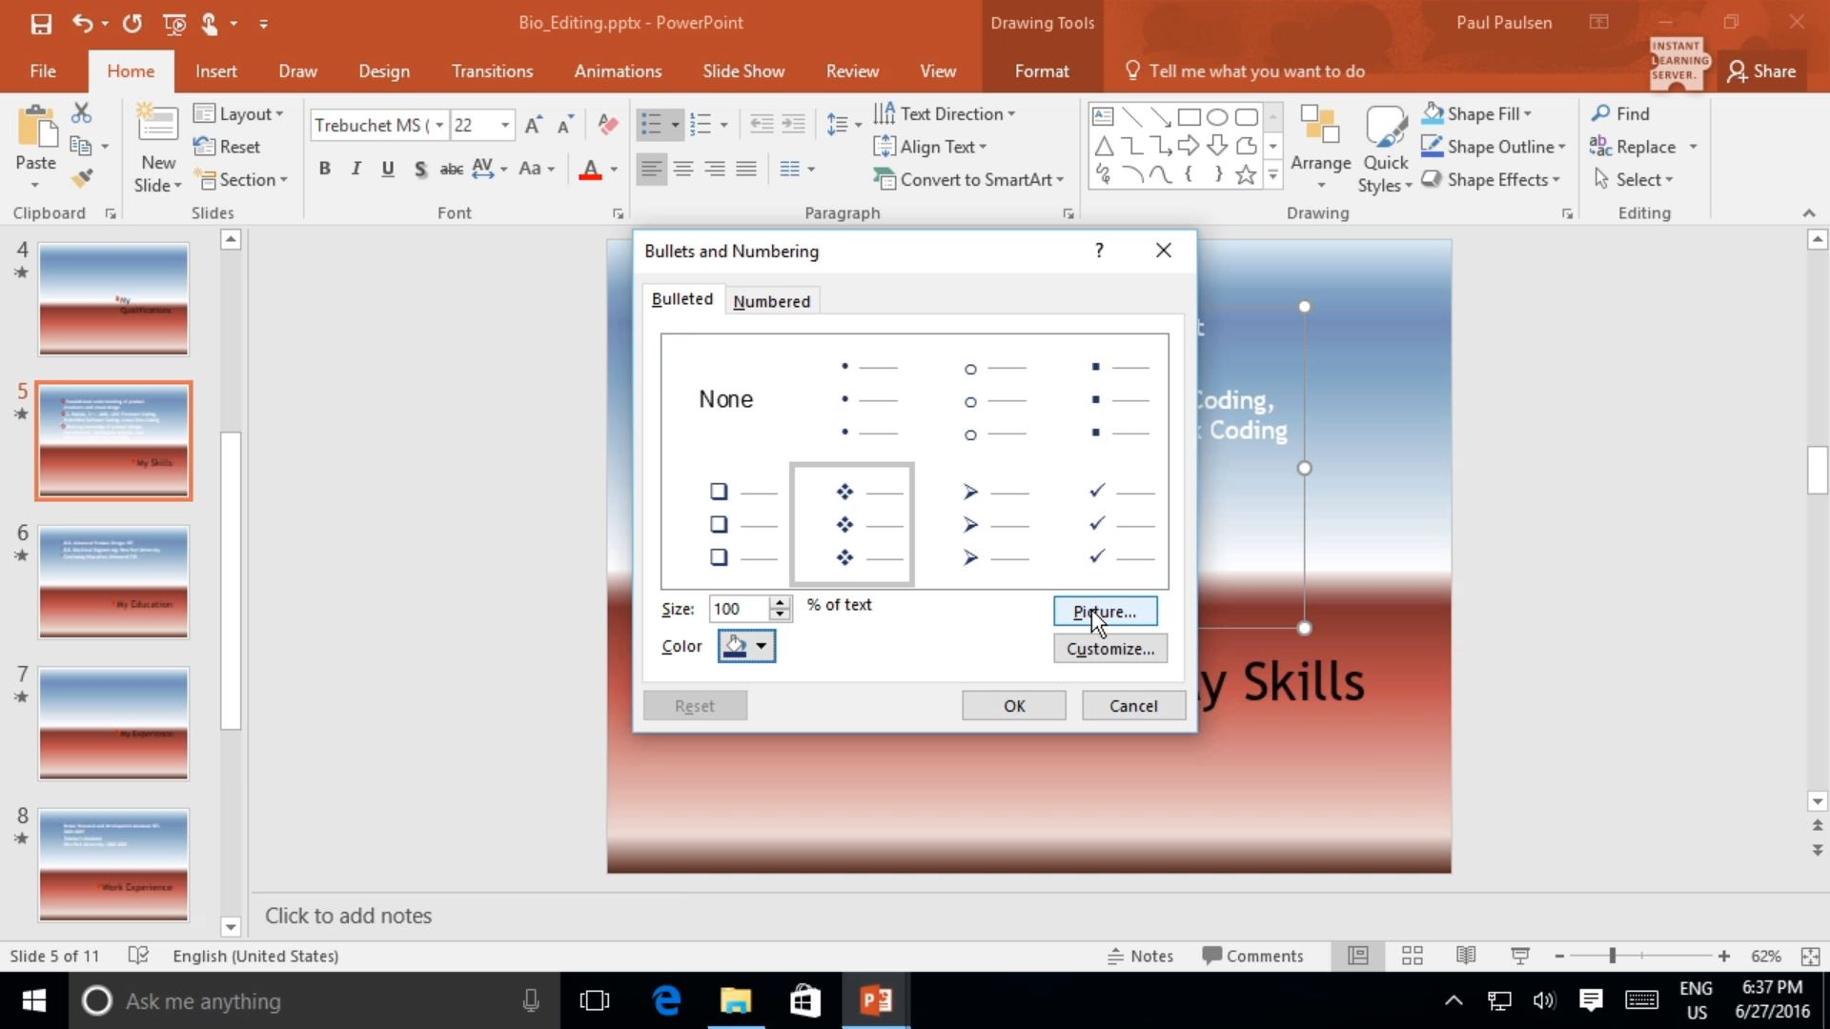Apply Italic formatting
The height and width of the screenshot is (1029, 1830).
pyautogui.click(x=356, y=168)
